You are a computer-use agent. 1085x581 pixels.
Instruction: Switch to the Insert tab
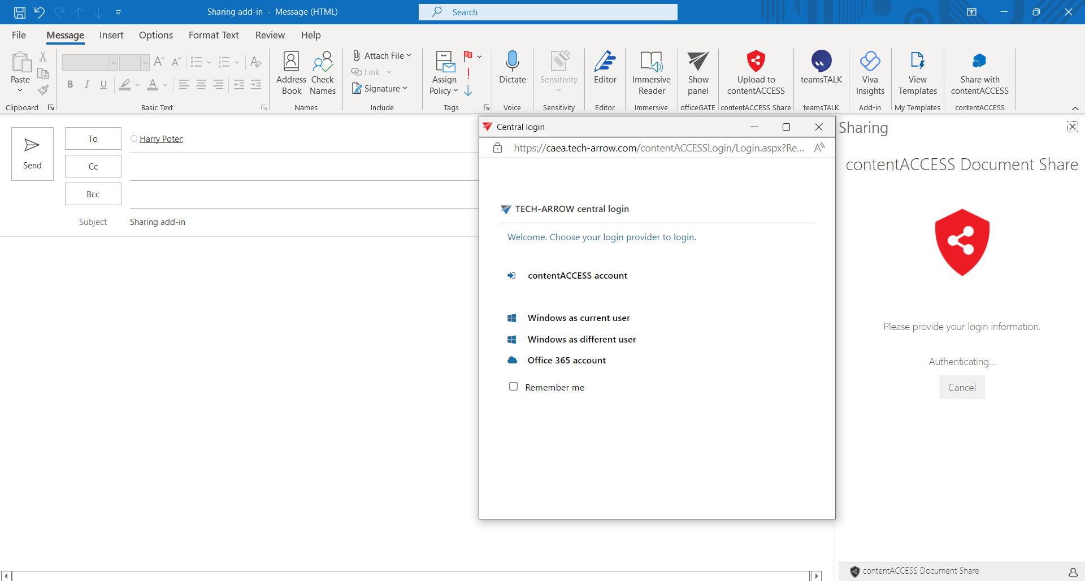point(111,35)
